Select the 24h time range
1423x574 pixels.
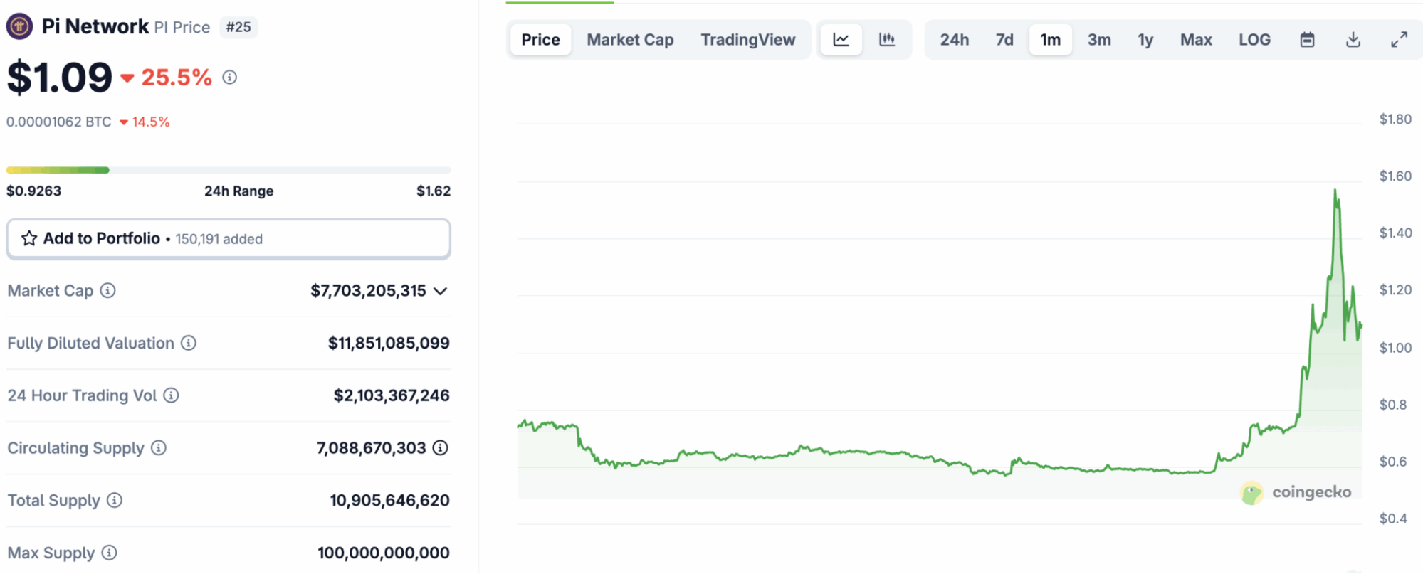pyautogui.click(x=954, y=40)
